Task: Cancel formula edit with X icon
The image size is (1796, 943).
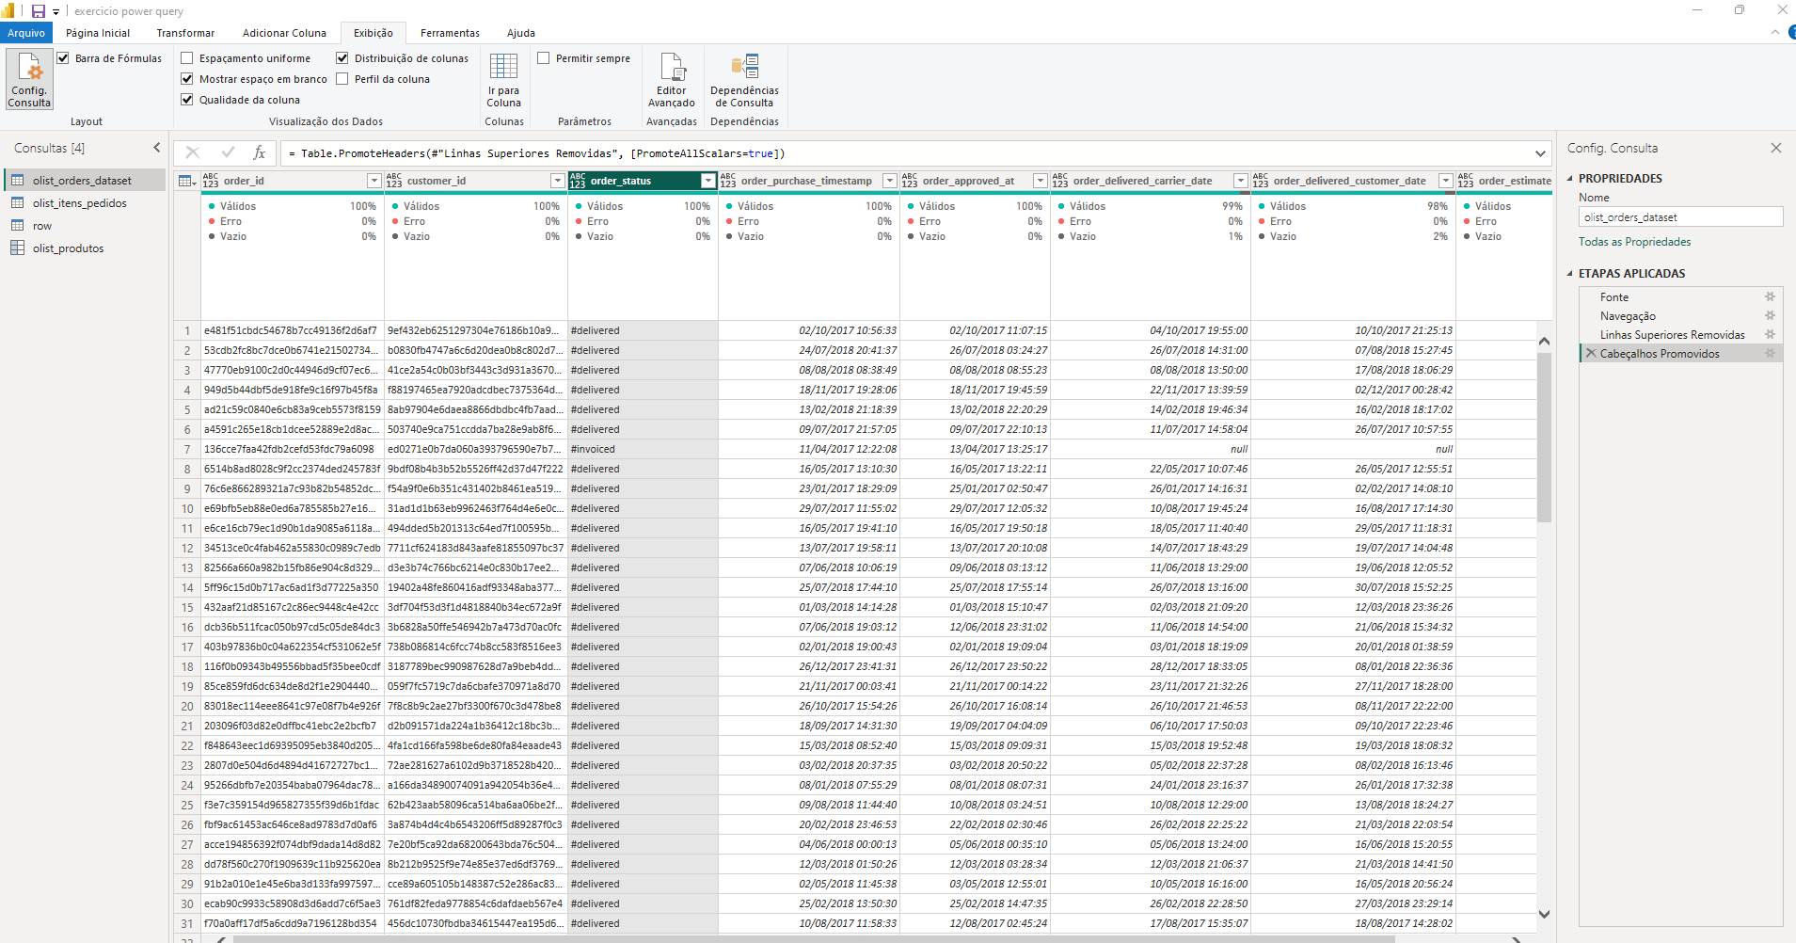Action: [x=193, y=152]
